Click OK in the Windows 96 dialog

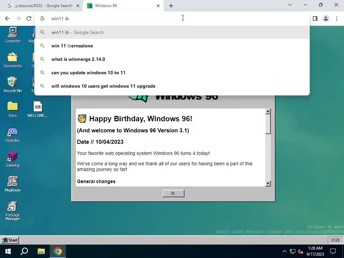[x=173, y=193]
